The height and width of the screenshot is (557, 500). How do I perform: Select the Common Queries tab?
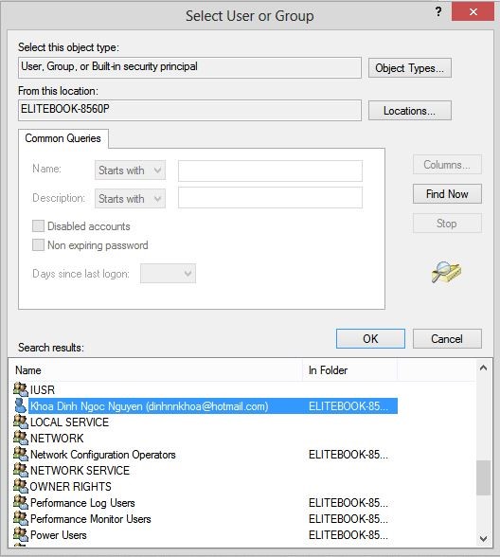[62, 138]
